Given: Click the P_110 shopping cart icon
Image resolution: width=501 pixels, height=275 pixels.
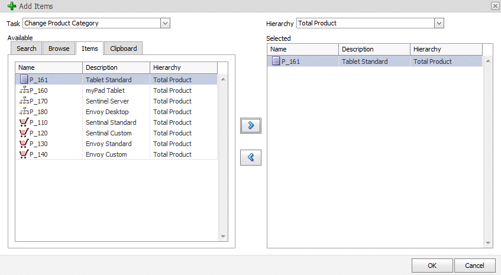Looking at the screenshot, I should point(24,122).
